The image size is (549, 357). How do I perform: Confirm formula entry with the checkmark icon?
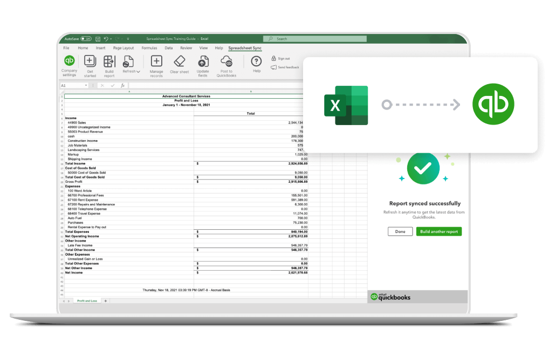(112, 85)
